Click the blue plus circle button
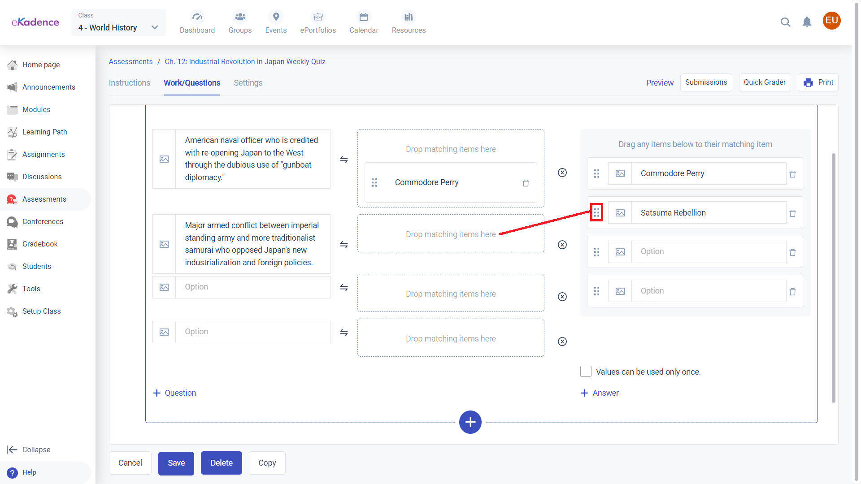Image resolution: width=861 pixels, height=484 pixels. (x=470, y=422)
